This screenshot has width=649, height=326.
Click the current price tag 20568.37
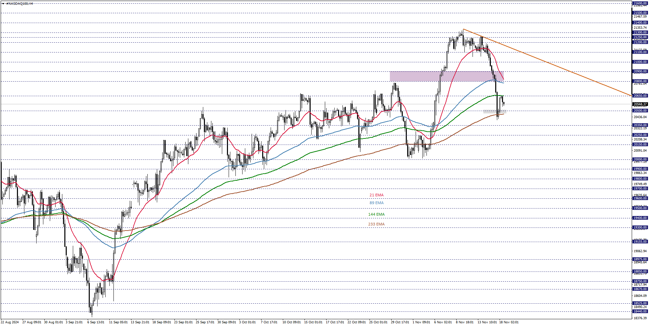(640, 104)
